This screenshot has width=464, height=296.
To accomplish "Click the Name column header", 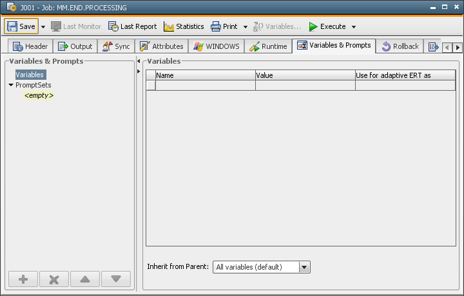I will coord(206,75).
